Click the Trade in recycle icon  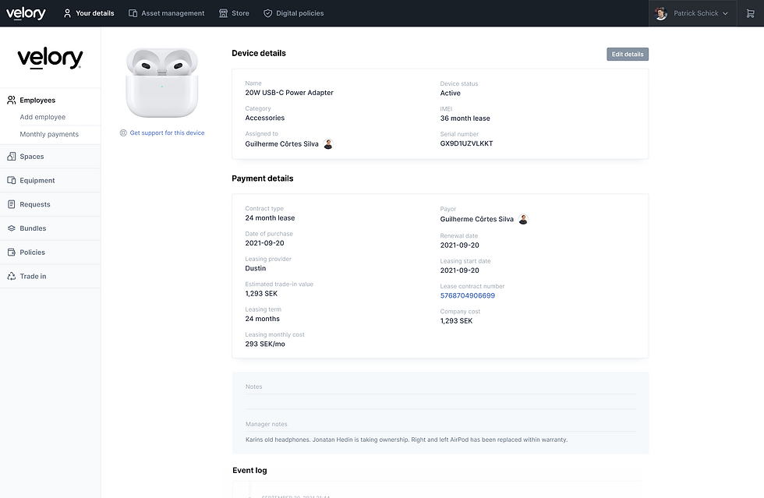point(12,276)
